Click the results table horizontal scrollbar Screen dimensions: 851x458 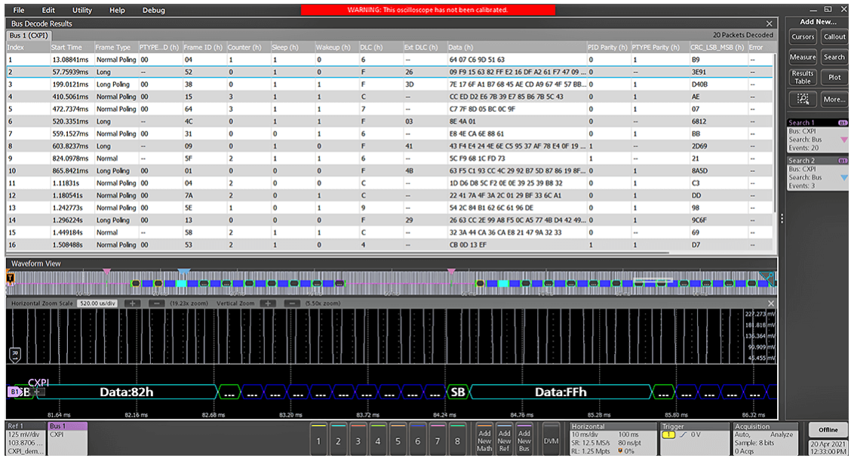coord(338,253)
